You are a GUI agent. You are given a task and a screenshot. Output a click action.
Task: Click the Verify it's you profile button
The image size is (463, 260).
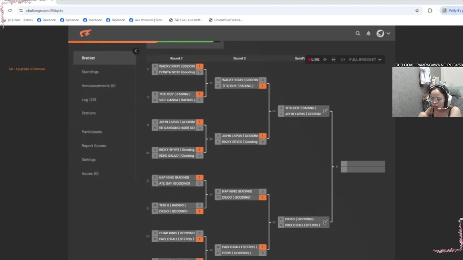(x=452, y=10)
